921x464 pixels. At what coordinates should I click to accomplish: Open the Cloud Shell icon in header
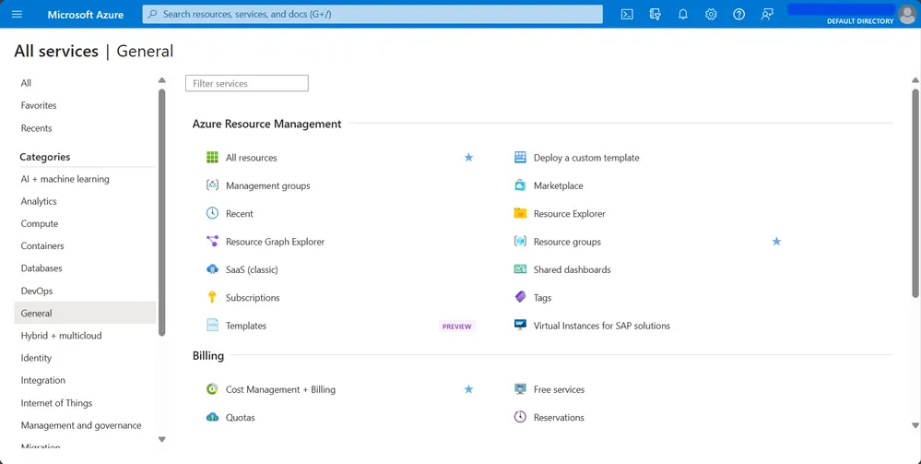pyautogui.click(x=627, y=15)
